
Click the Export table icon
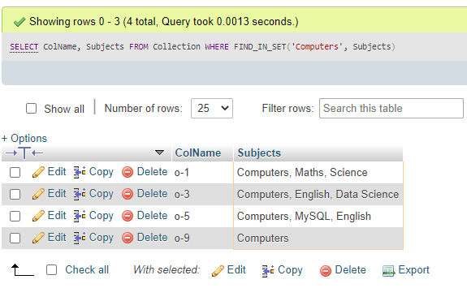tap(389, 271)
